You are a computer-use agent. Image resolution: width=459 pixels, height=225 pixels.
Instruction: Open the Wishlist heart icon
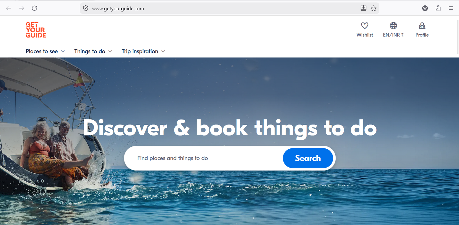(365, 26)
